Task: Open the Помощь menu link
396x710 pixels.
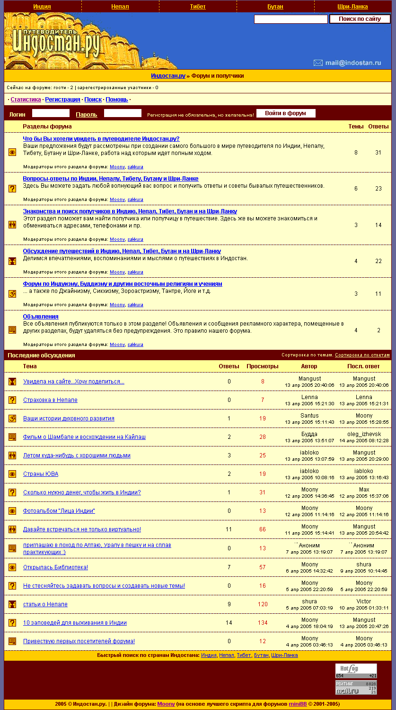Action: 117,100
